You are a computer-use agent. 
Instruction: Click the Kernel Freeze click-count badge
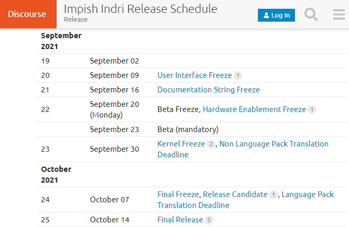(x=211, y=144)
